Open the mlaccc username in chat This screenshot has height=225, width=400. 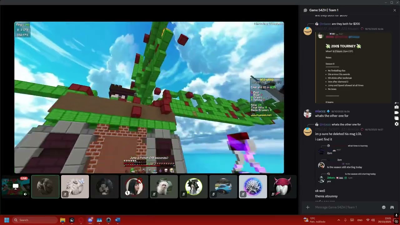tap(320, 111)
